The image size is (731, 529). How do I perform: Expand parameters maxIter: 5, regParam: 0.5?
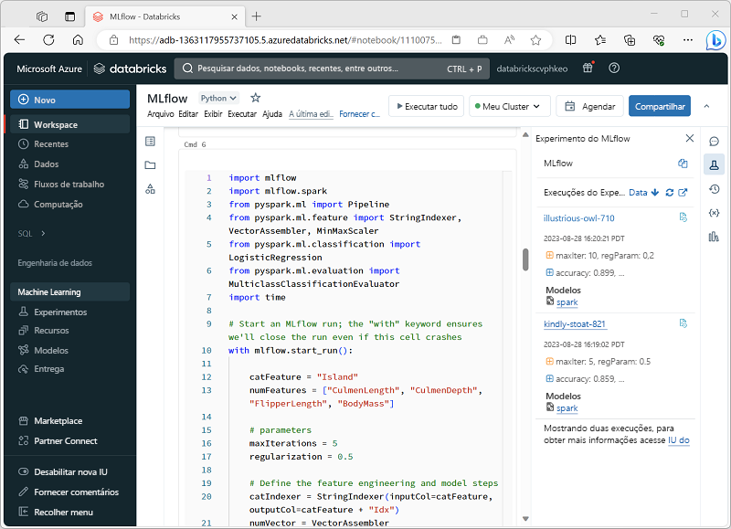pos(549,361)
